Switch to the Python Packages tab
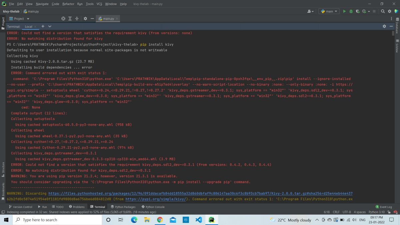This screenshot has width=400, height=225. click(123, 207)
